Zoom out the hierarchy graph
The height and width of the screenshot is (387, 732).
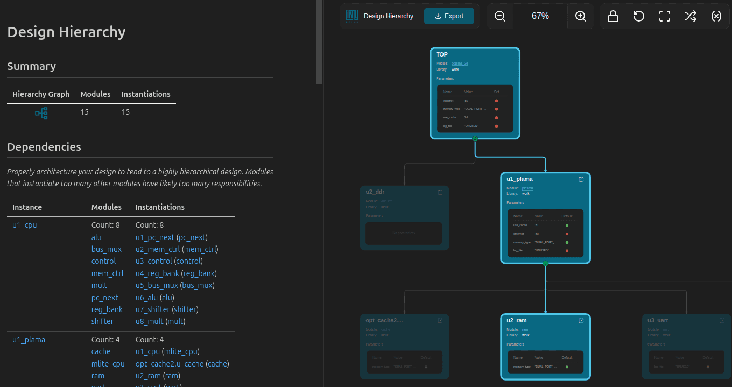coord(500,16)
